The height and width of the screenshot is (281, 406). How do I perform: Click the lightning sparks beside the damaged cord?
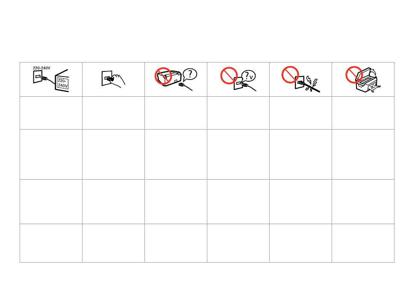point(312,83)
